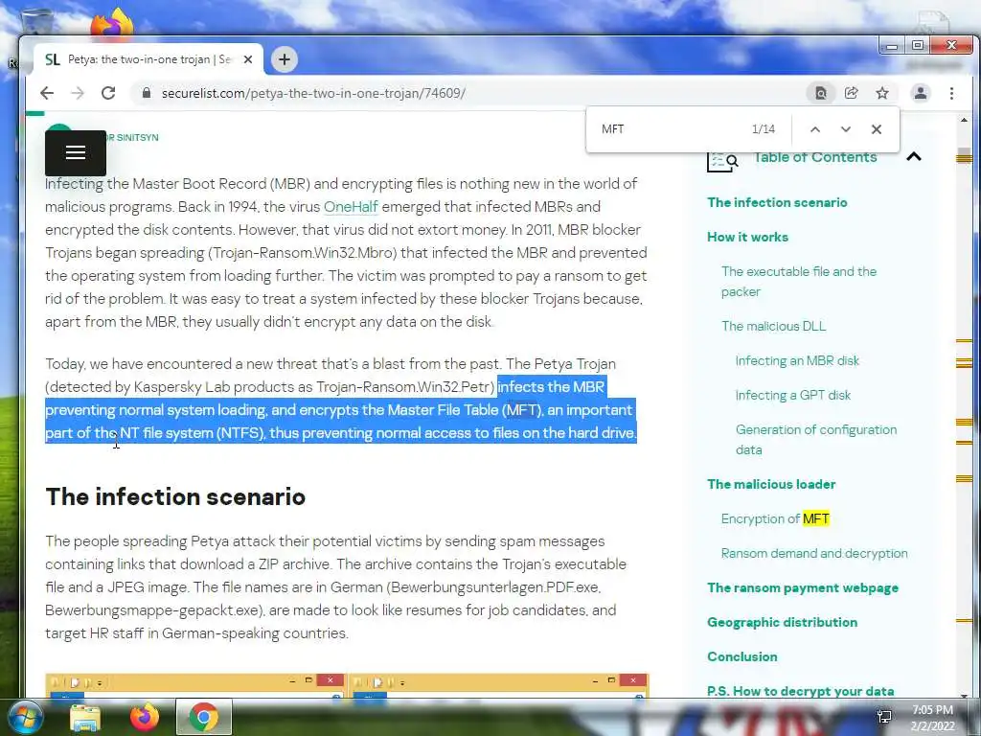The height and width of the screenshot is (736, 981).
Task: Jump to next MFT search match
Action: (846, 129)
